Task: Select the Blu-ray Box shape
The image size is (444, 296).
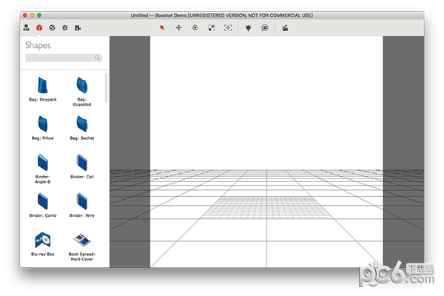Action: point(43,244)
